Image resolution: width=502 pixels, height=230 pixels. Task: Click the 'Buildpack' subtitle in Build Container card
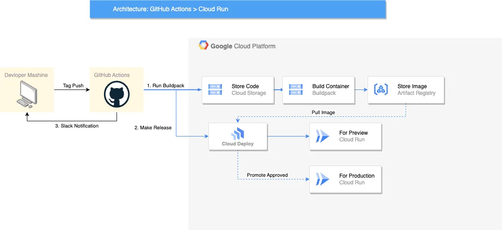324,93
